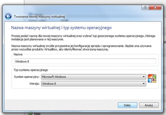Open the System operacyjny dropdown
This screenshot has height=115, width=166.
(94, 77)
